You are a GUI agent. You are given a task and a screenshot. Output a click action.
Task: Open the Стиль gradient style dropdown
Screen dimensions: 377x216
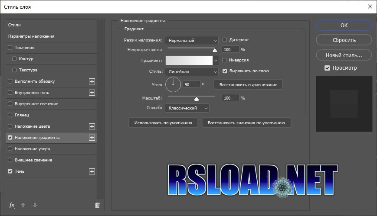pyautogui.click(x=191, y=72)
